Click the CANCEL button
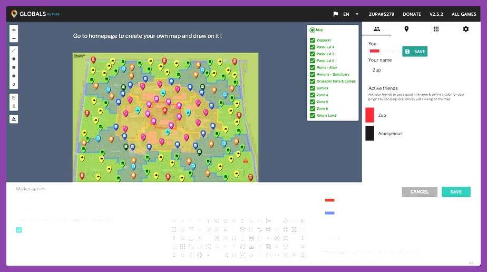The height and width of the screenshot is (272, 487). click(420, 192)
